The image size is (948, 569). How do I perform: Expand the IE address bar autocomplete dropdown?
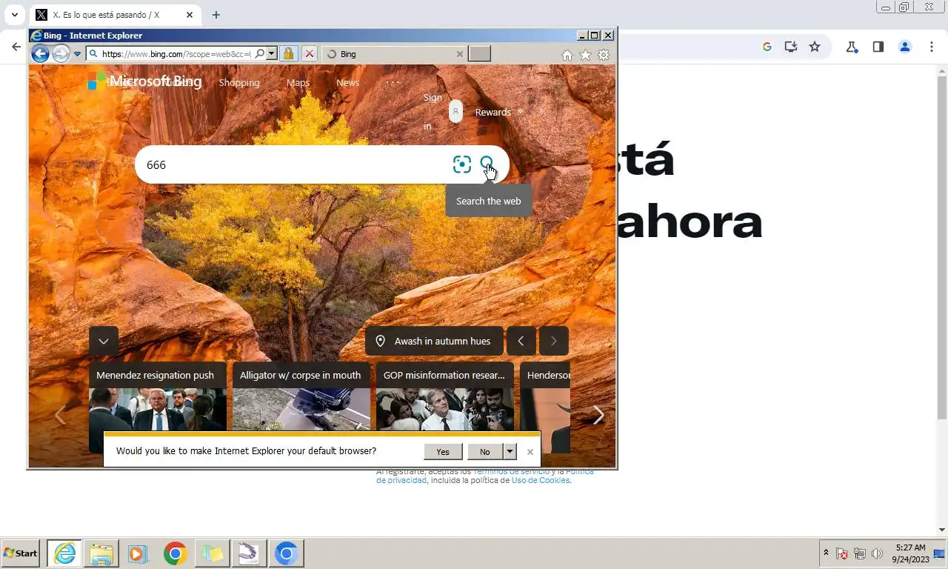(x=272, y=53)
